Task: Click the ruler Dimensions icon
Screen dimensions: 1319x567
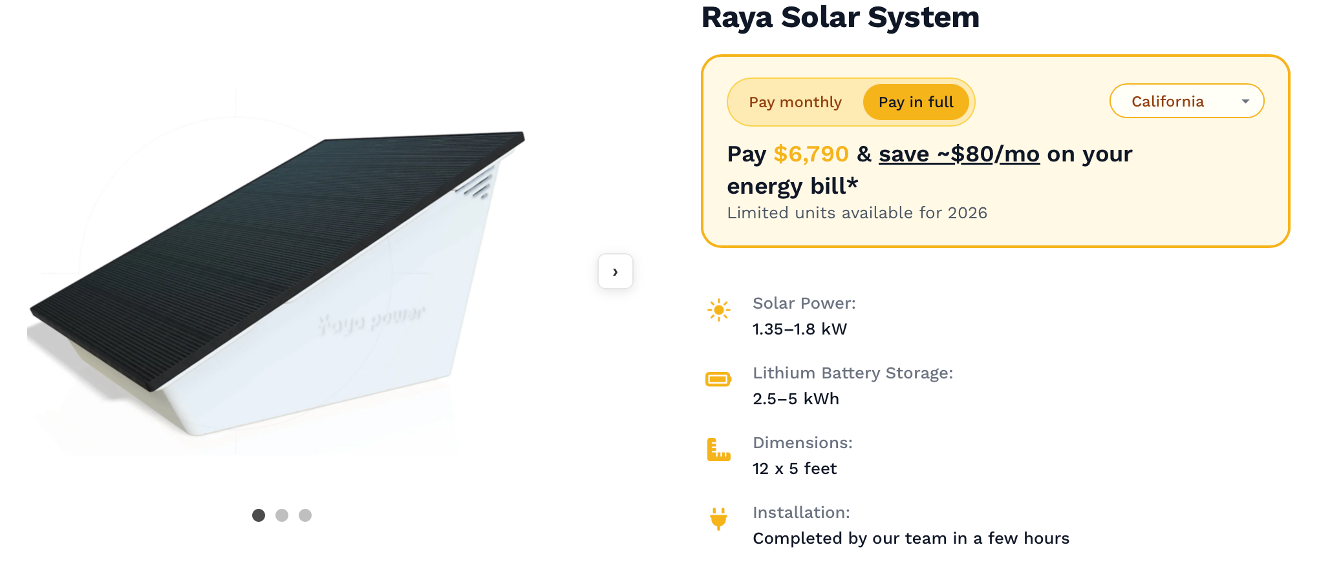Action: pyautogui.click(x=718, y=449)
